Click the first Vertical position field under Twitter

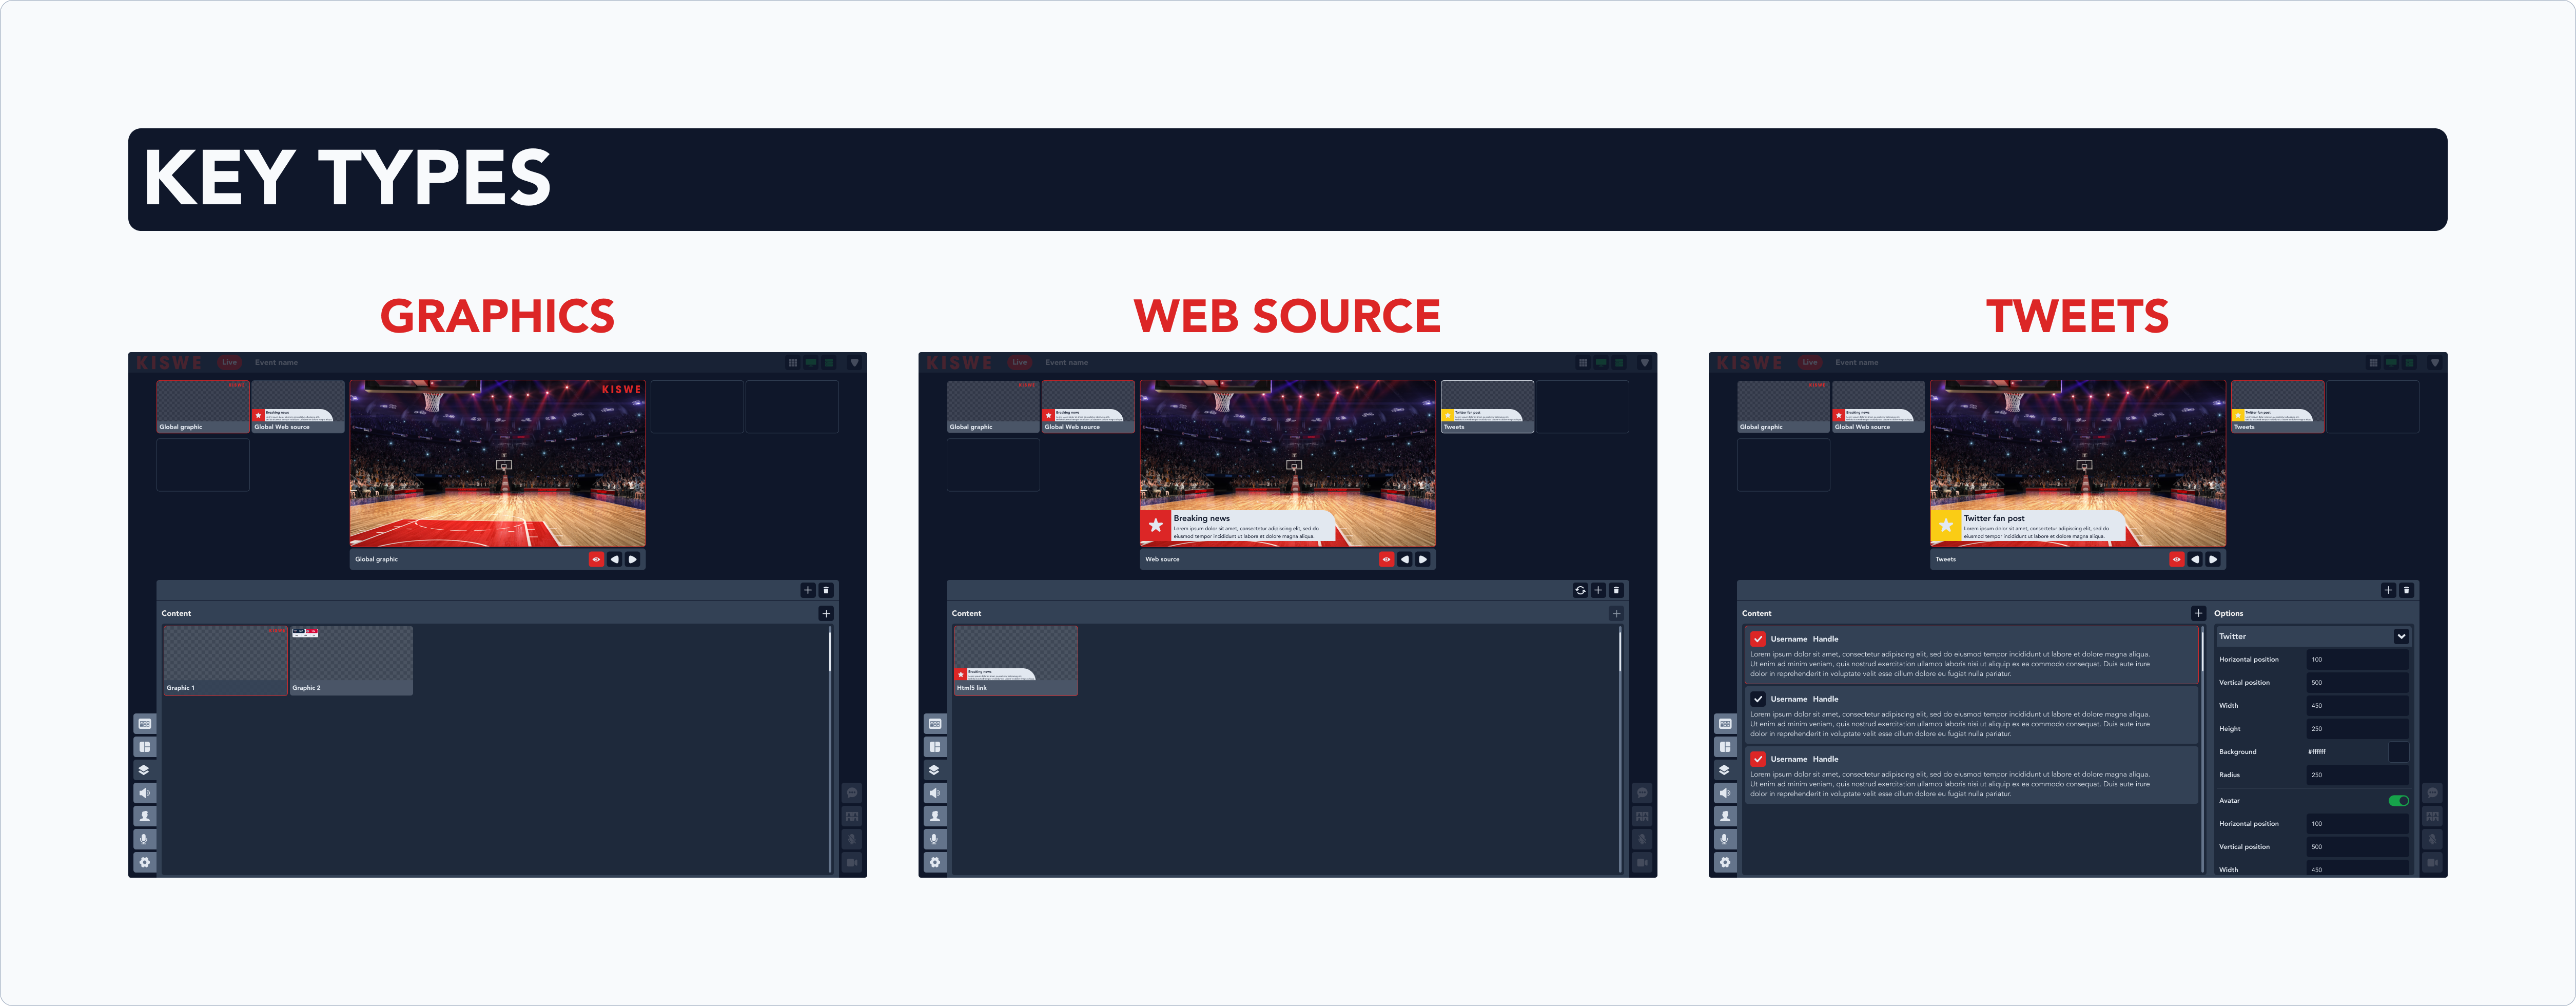[x=2357, y=682]
